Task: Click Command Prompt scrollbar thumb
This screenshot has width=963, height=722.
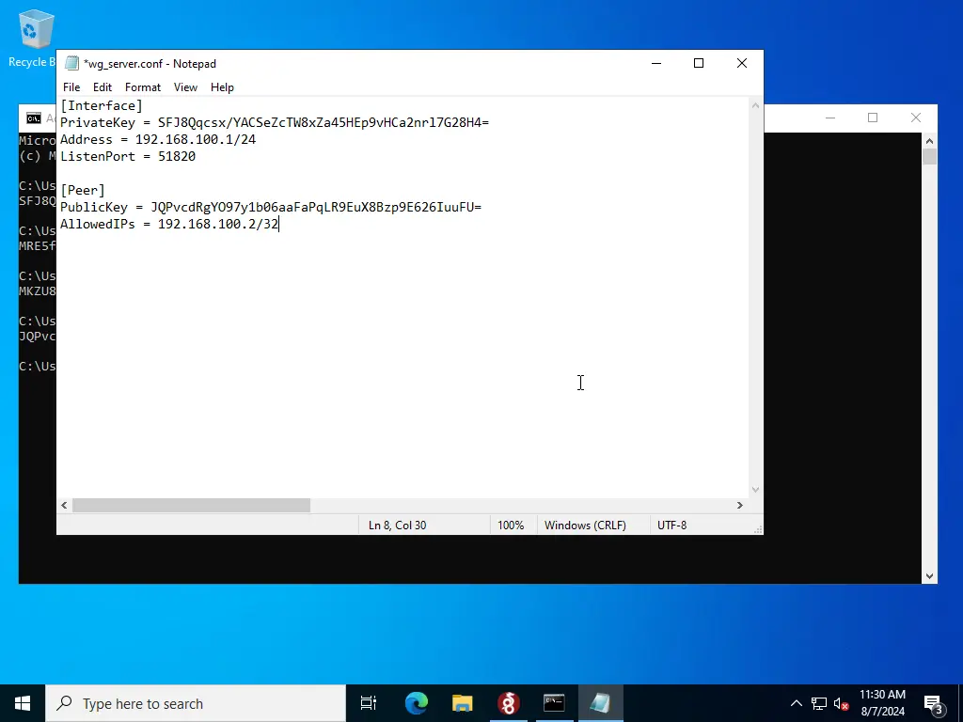Action: point(929,157)
